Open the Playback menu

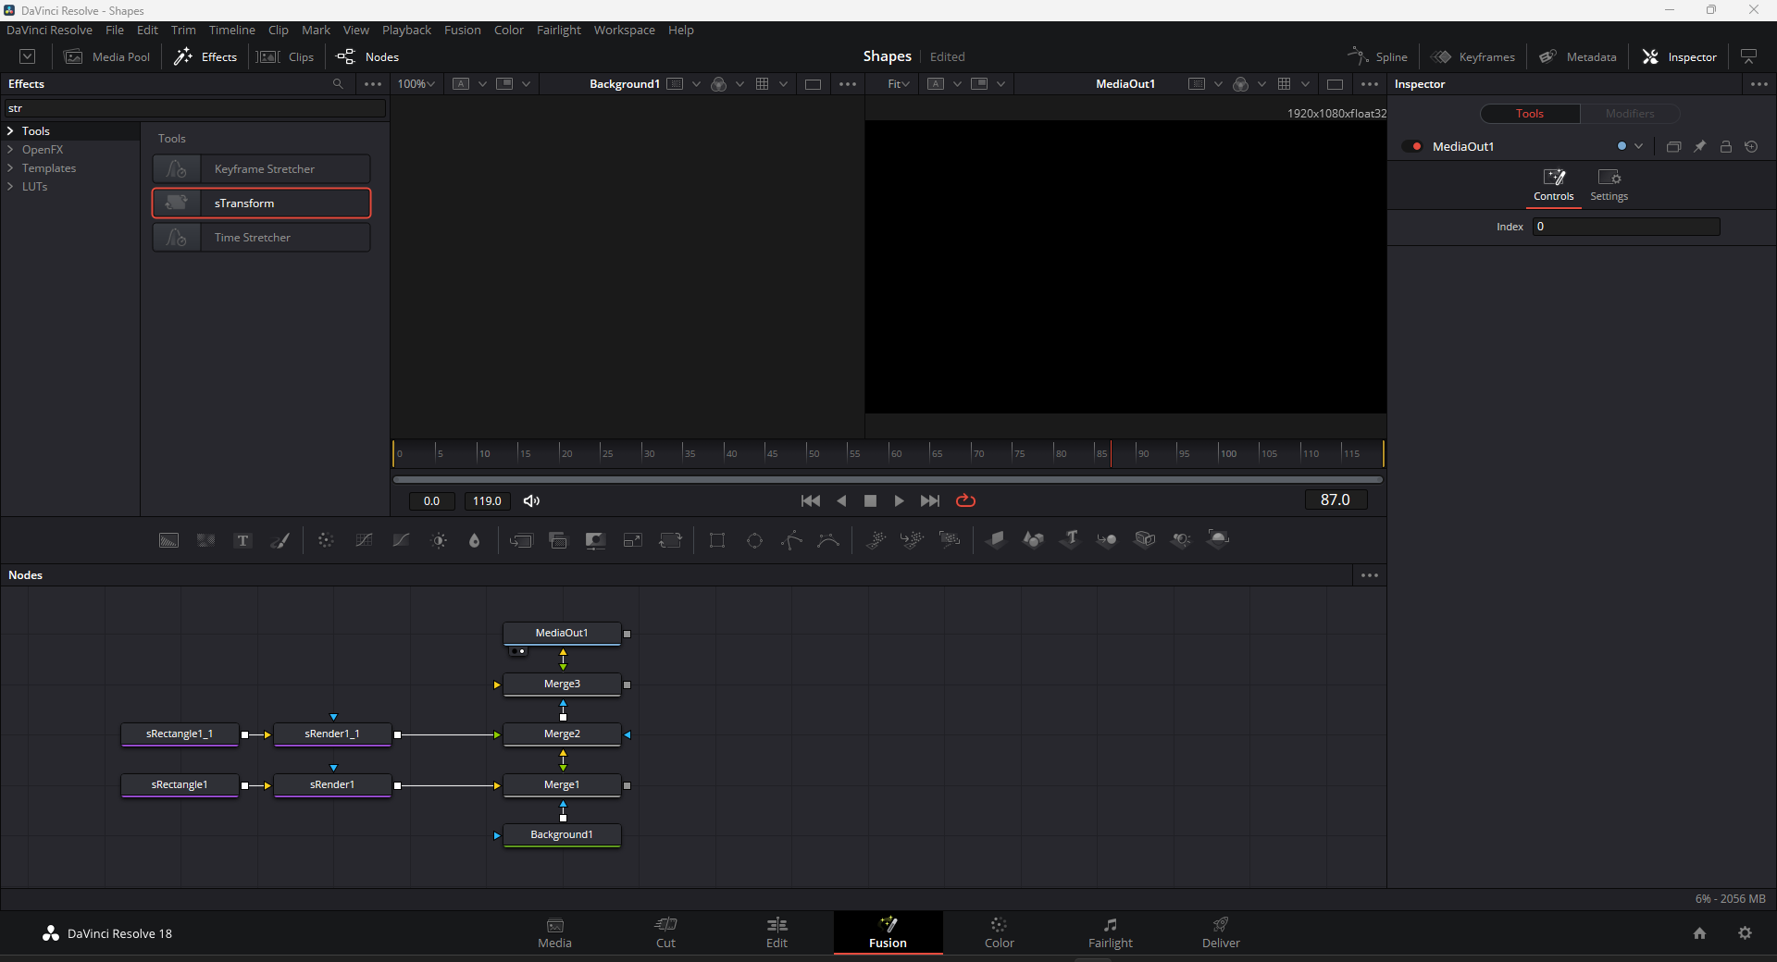click(x=406, y=30)
